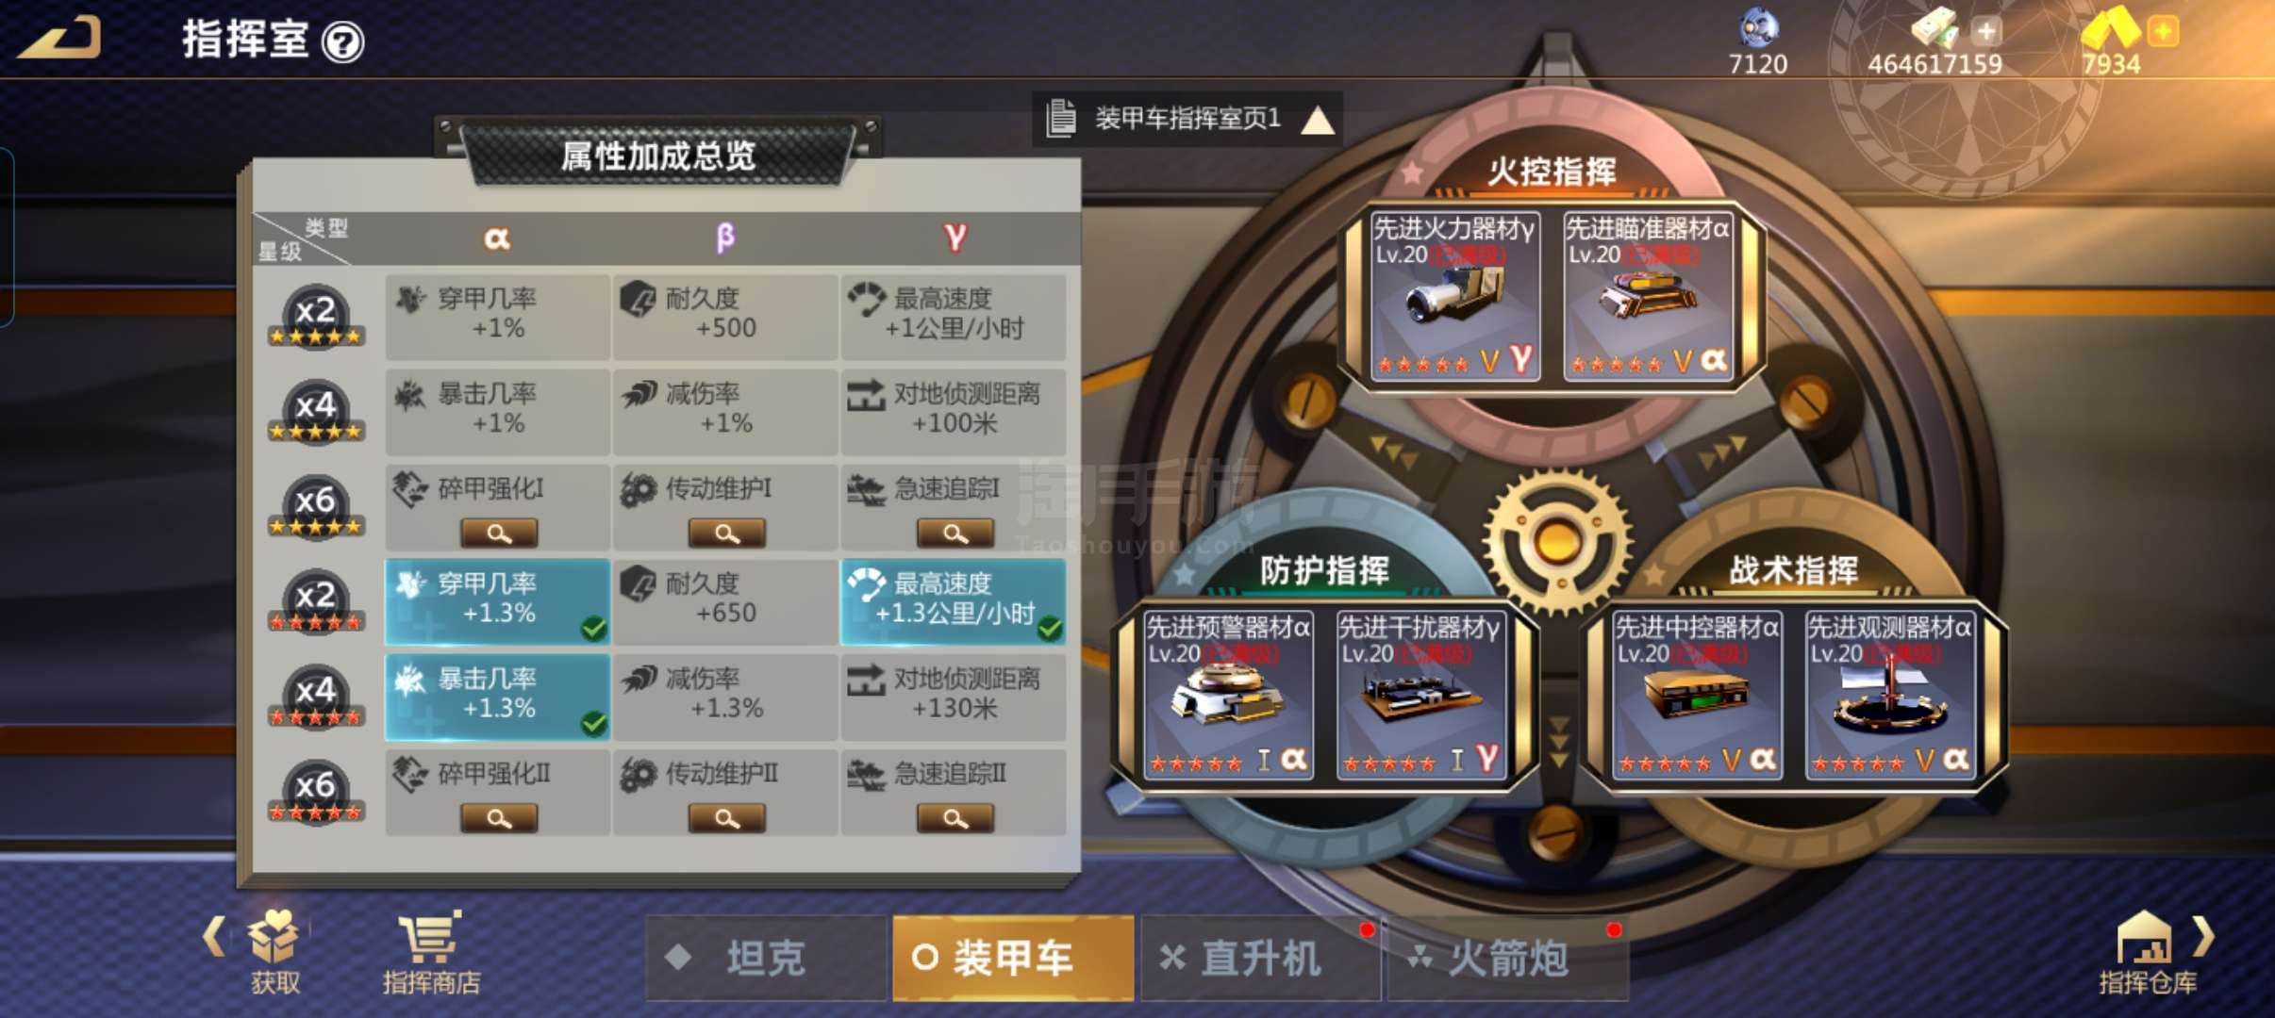Open the help question mark icon
This screenshot has width=2275, height=1018.
click(343, 42)
